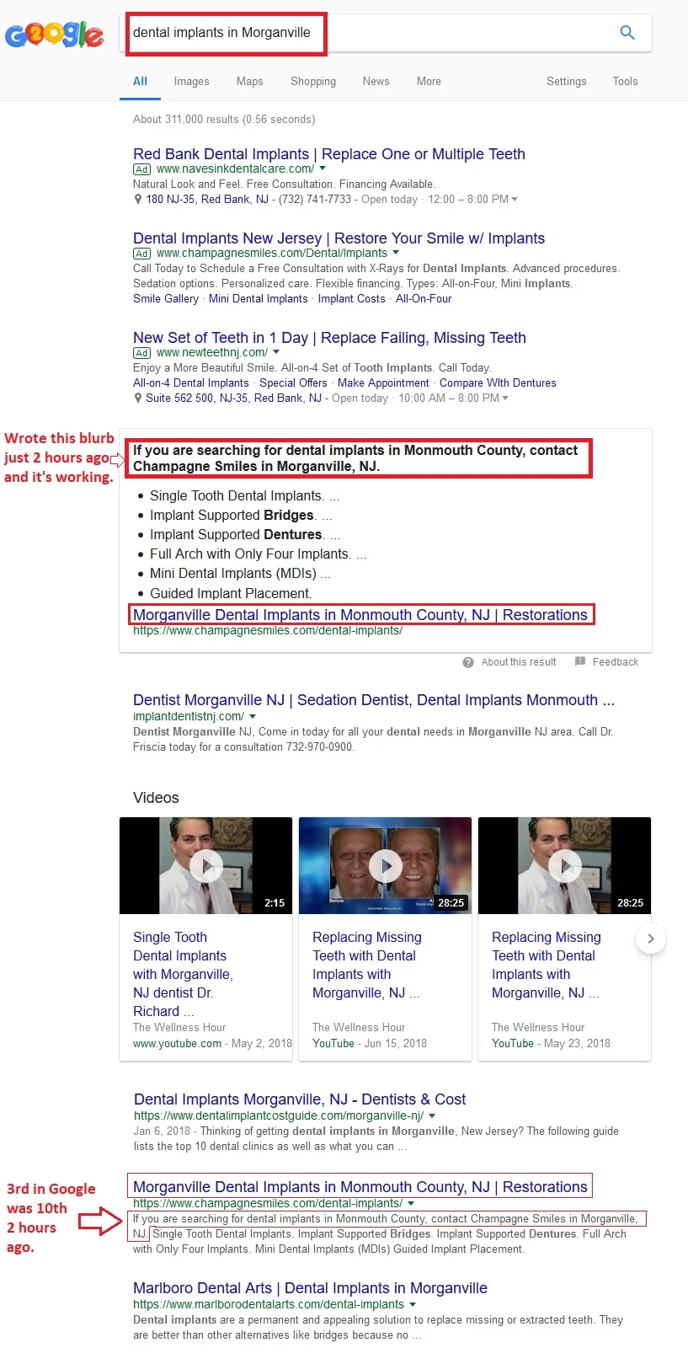Expand hours dropdown next to 10:00 AM – 8:00 PM
This screenshot has width=688, height=1348.
[505, 399]
